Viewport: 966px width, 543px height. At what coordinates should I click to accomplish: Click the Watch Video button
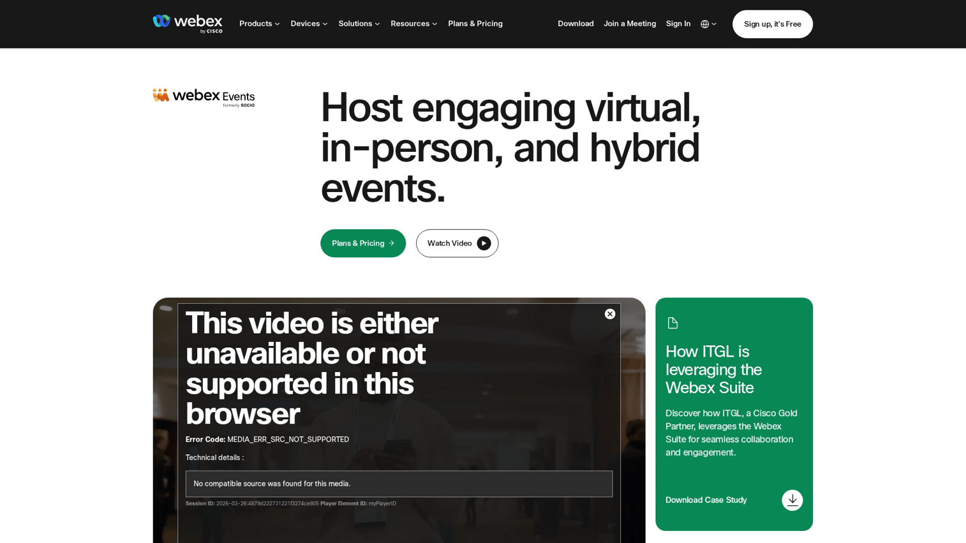coord(457,243)
